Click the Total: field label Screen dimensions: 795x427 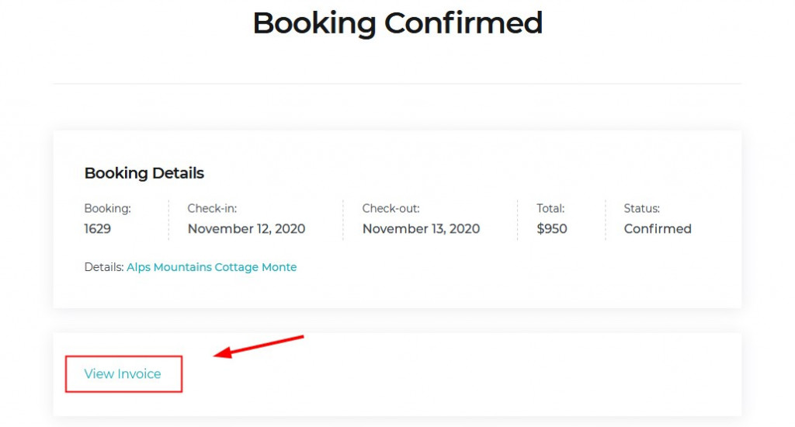[x=550, y=209]
